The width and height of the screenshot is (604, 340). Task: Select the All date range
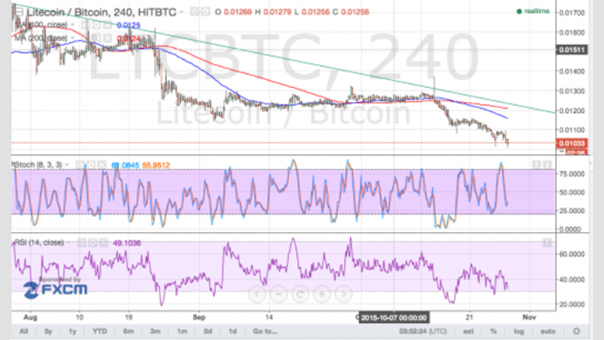pyautogui.click(x=24, y=331)
